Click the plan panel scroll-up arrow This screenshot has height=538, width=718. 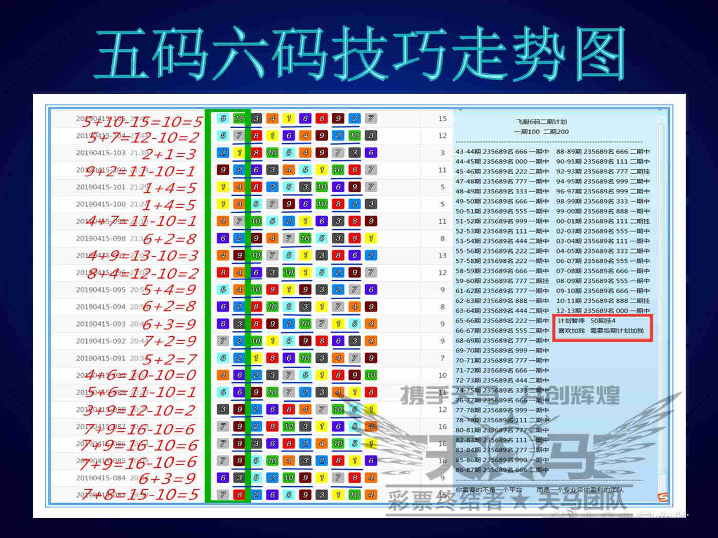[x=663, y=119]
